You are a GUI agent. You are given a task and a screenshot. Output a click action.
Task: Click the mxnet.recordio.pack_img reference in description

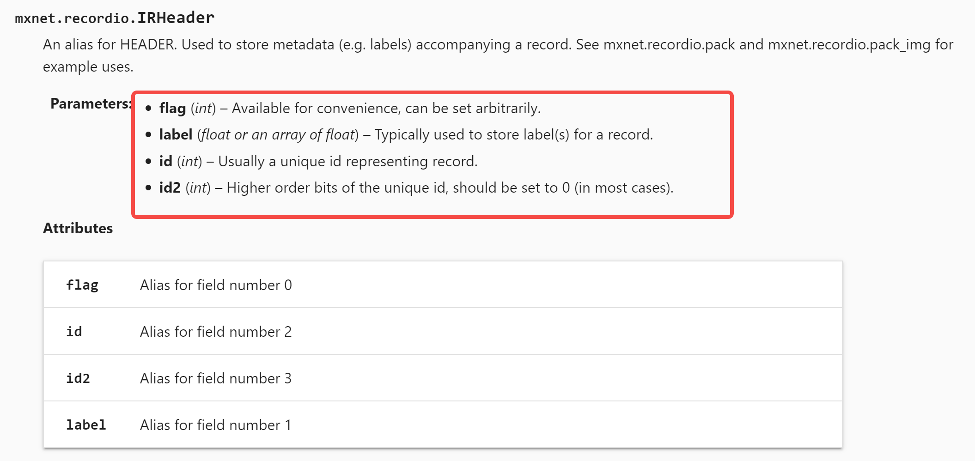pos(849,44)
